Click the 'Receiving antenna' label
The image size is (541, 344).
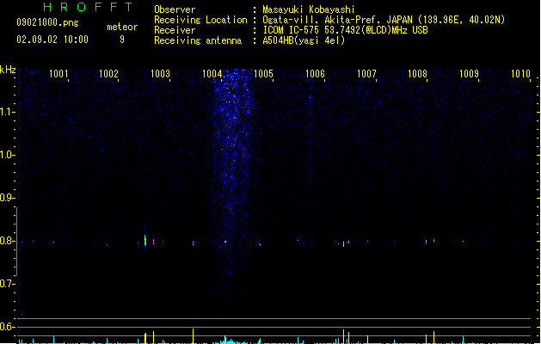coord(198,40)
